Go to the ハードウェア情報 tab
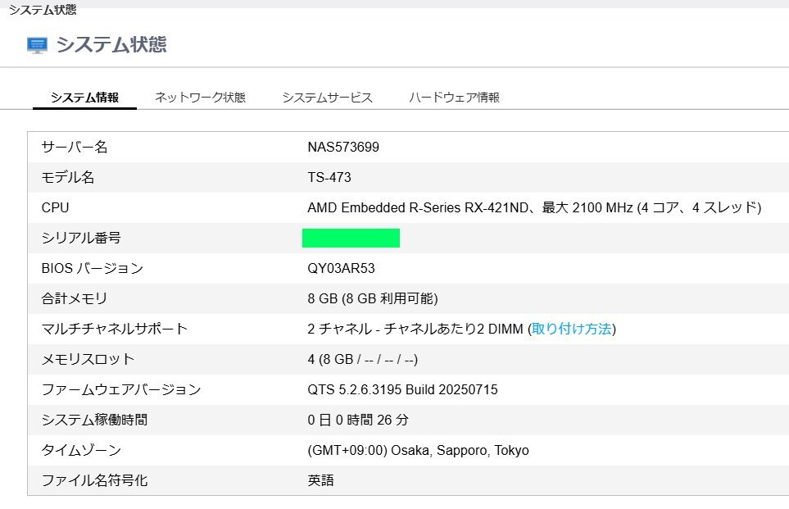This screenshot has width=789, height=509. click(x=454, y=98)
